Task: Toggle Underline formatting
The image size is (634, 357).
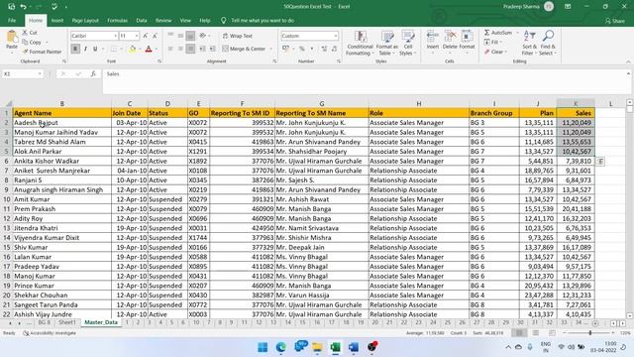Action: (95, 49)
